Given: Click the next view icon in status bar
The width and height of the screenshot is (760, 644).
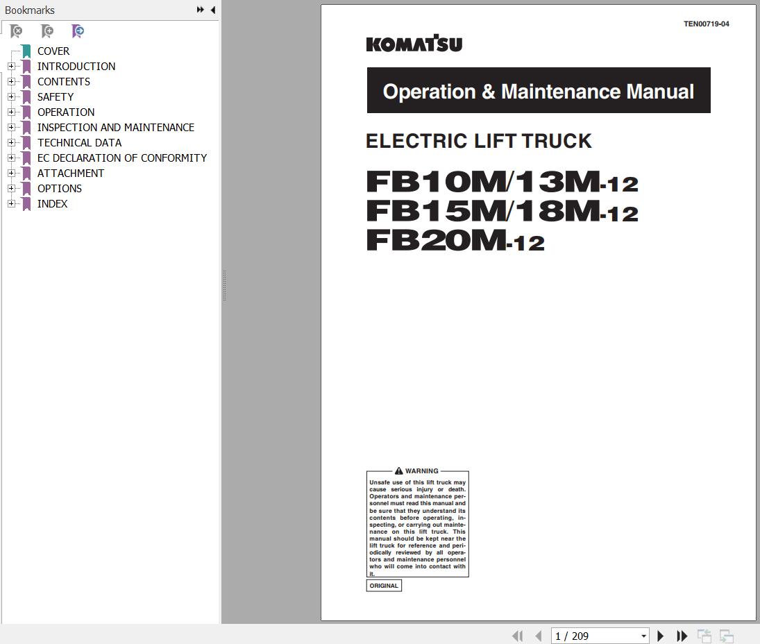Looking at the screenshot, I should click(x=726, y=636).
